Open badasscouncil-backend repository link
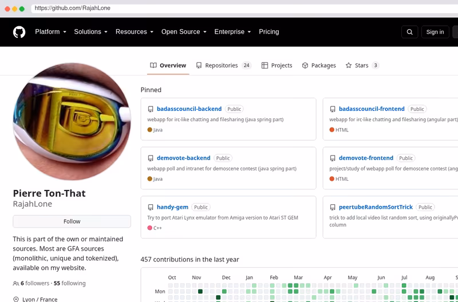The width and height of the screenshot is (458, 302). click(189, 109)
